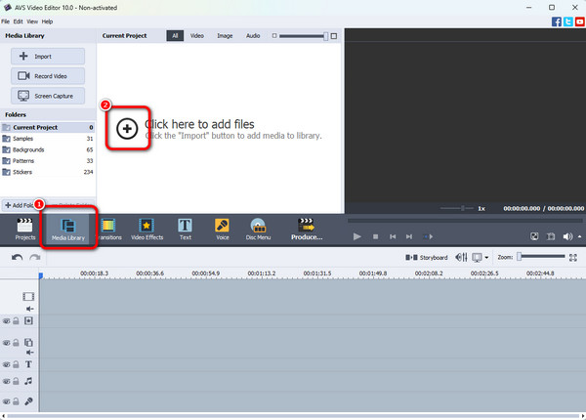Click the Import button icon

point(23,56)
